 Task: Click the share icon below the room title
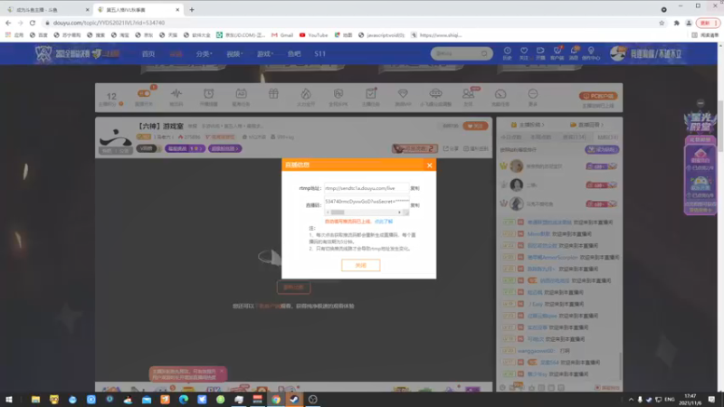point(451,148)
